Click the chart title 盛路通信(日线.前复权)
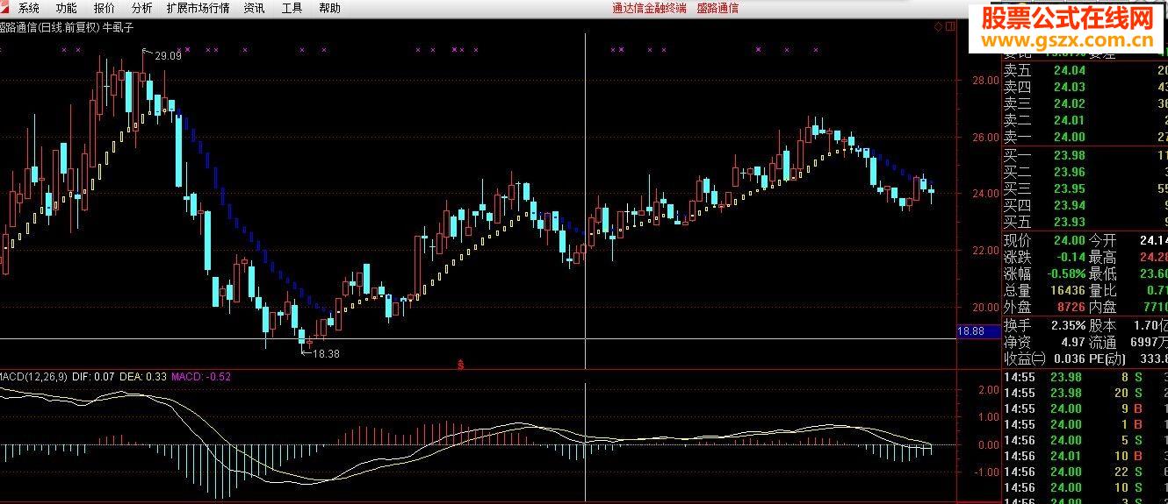Viewport: 1168px width, 504px height. (49, 27)
